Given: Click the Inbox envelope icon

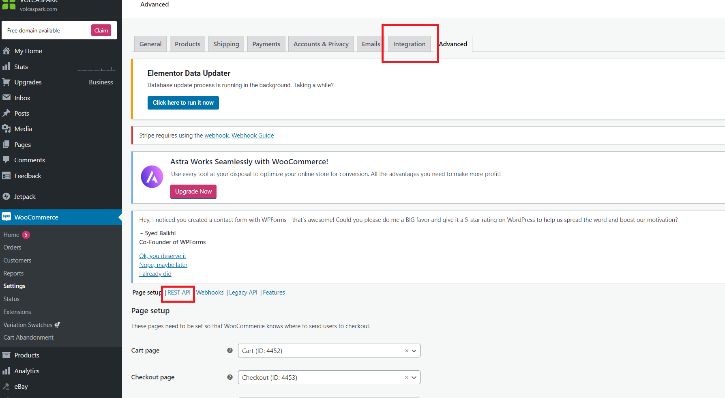Looking at the screenshot, I should tap(6, 97).
